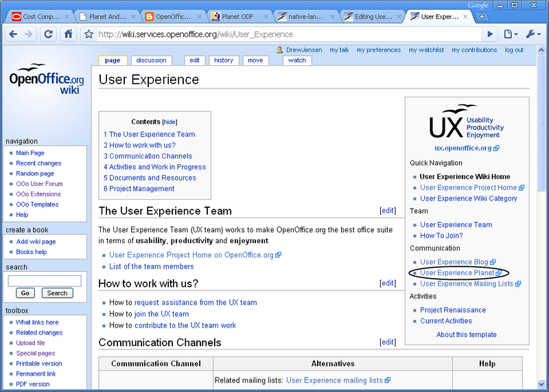The height and width of the screenshot is (392, 549).
Task: Go back with the browser back arrow
Action: (x=13, y=34)
